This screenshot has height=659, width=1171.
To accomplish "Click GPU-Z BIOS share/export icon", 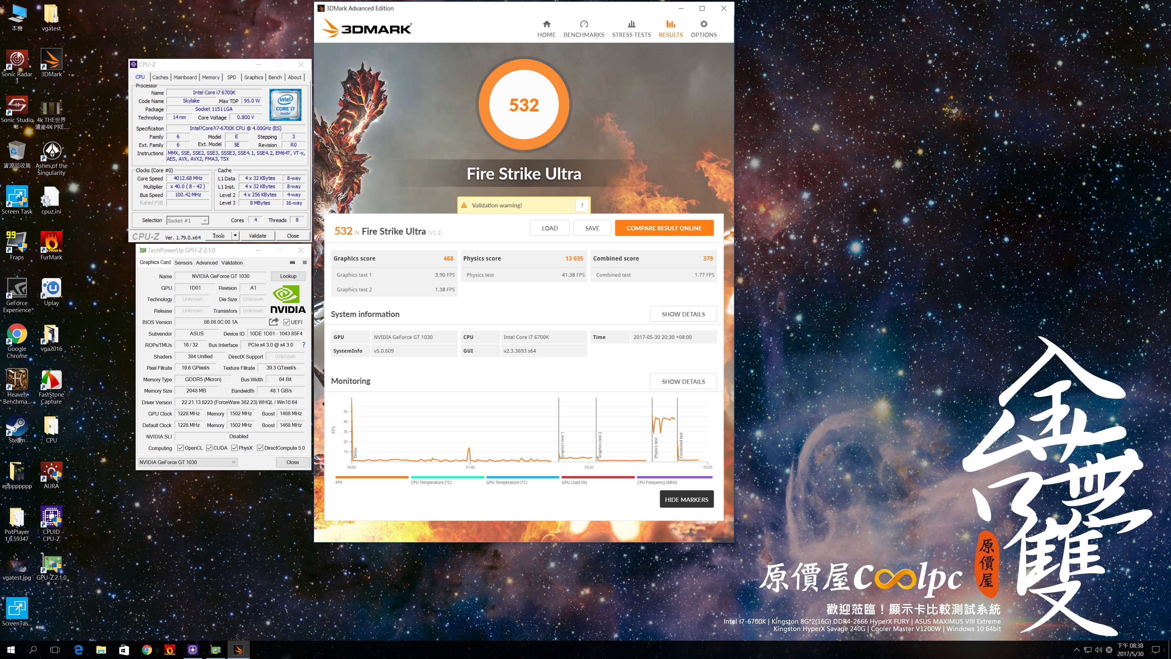I will point(274,322).
